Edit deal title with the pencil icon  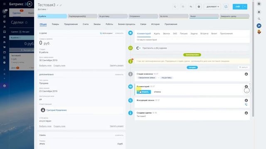click(x=58, y=5)
